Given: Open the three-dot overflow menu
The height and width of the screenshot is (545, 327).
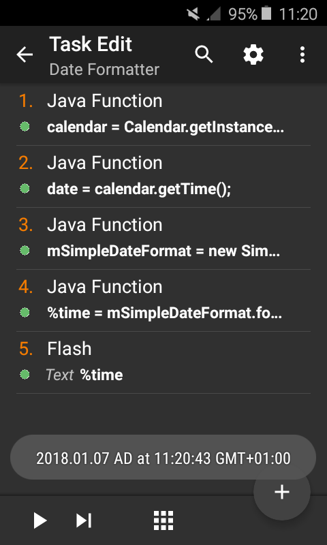Looking at the screenshot, I should click(302, 54).
